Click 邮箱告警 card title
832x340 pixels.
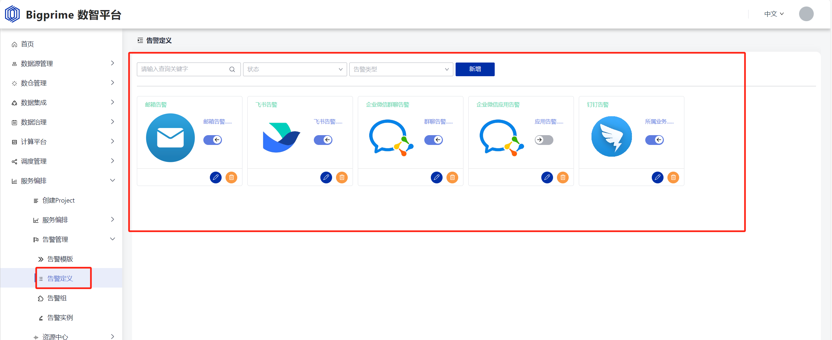point(156,105)
